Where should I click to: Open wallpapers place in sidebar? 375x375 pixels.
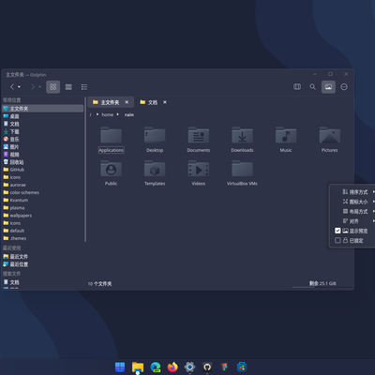(43, 216)
